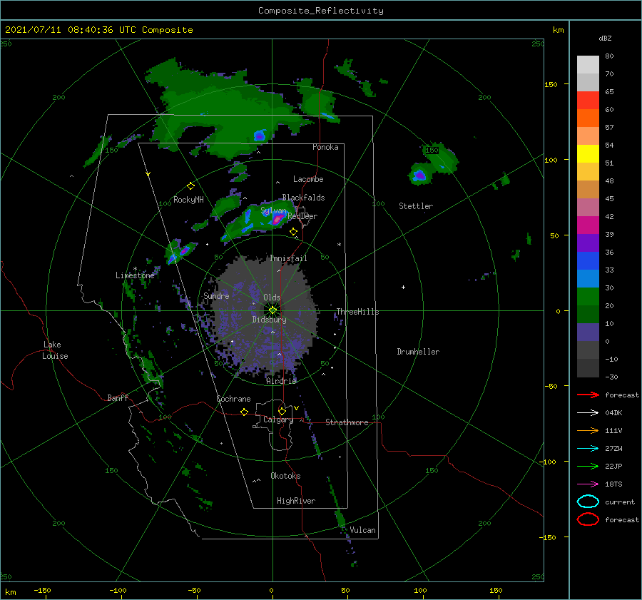This screenshot has width=642, height=600.
Task: Click the bright yellow swatch in dBZ scale
Action: click(588, 154)
